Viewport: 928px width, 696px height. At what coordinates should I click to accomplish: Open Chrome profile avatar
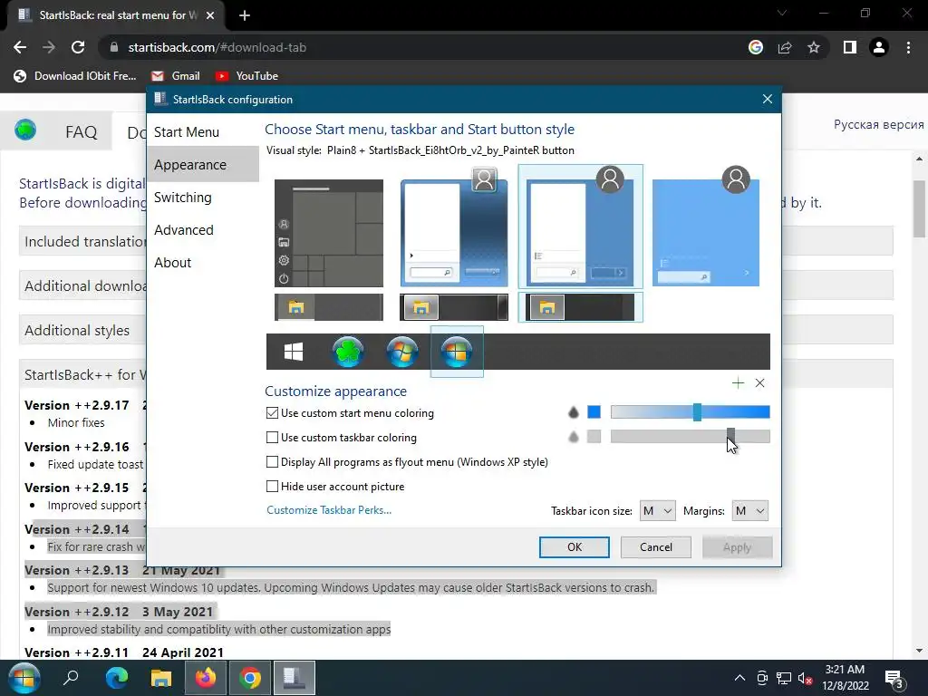(879, 47)
